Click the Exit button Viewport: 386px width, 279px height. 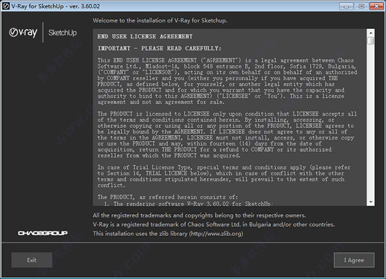(x=32, y=260)
